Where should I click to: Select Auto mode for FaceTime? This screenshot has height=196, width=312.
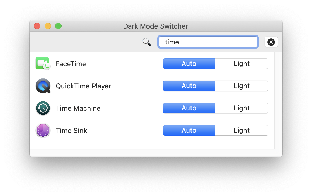189,64
